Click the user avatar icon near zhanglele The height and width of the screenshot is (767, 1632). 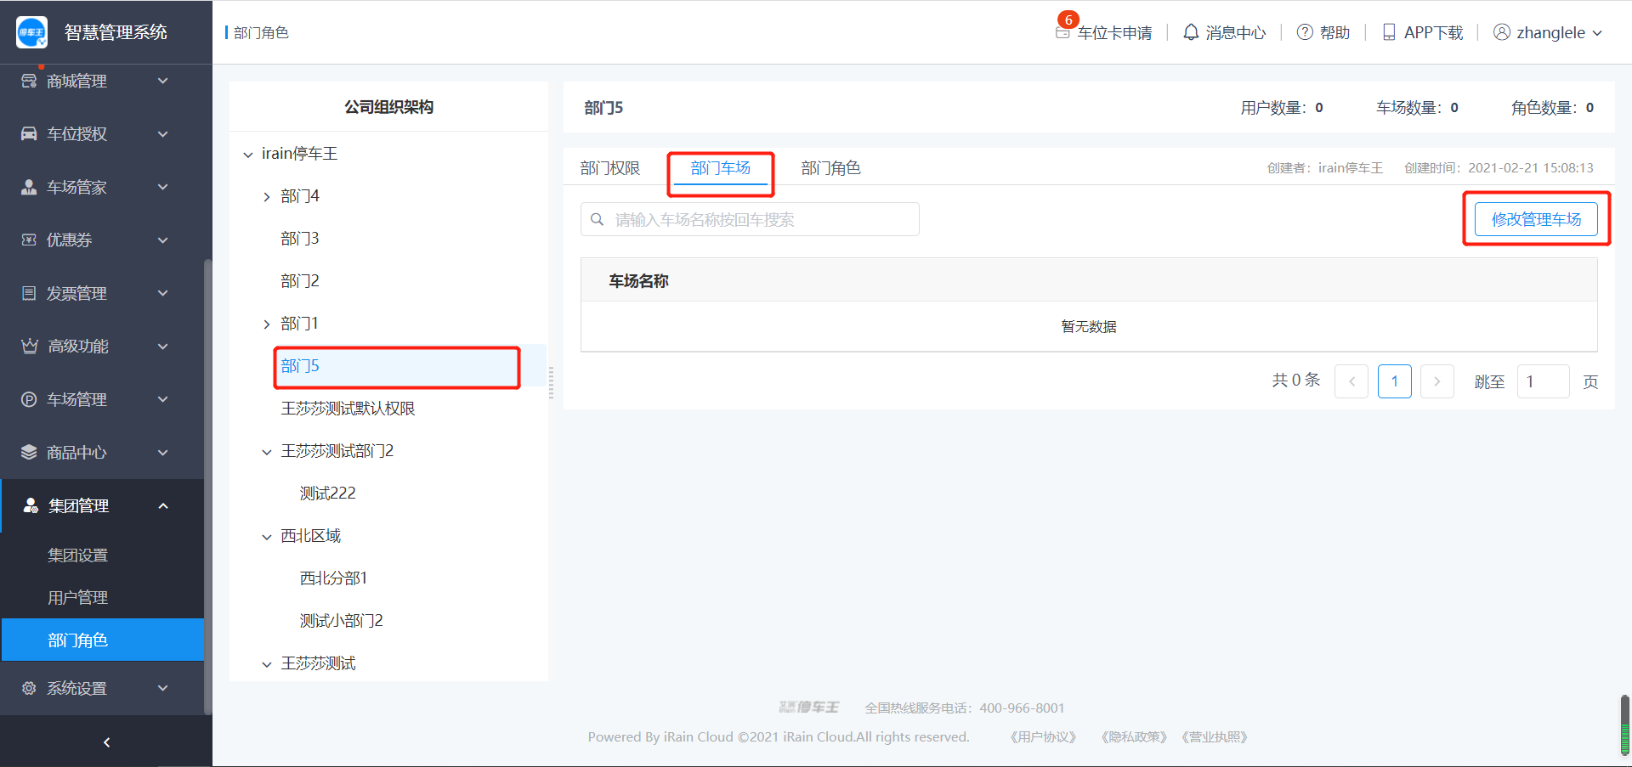click(x=1502, y=32)
